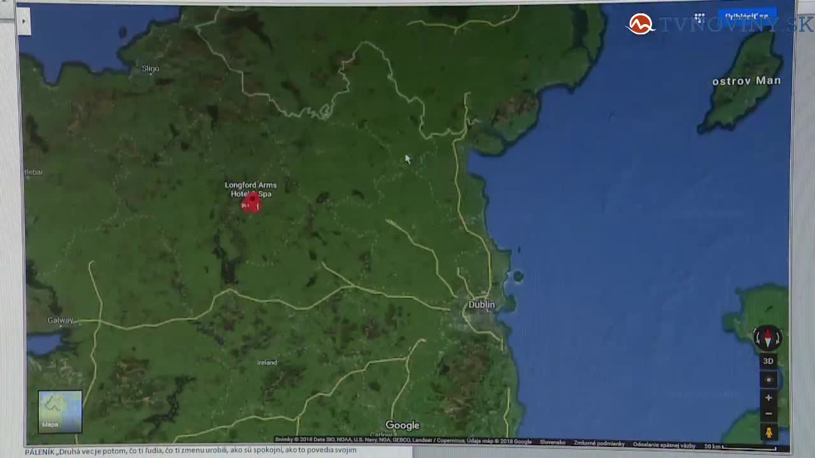Image resolution: width=815 pixels, height=458 pixels.
Task: Rotate map with compass left arrow
Action: [758, 338]
